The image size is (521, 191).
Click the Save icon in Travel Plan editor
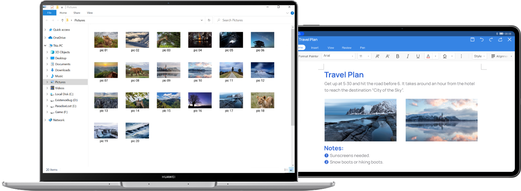pos(472,40)
